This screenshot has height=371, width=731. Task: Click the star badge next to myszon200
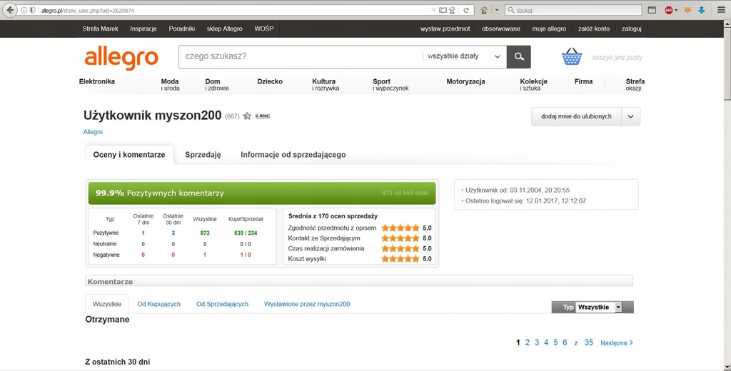247,116
